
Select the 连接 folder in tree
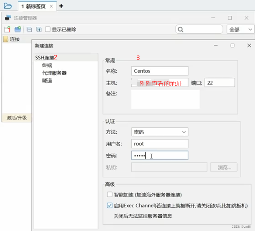coord(15,39)
